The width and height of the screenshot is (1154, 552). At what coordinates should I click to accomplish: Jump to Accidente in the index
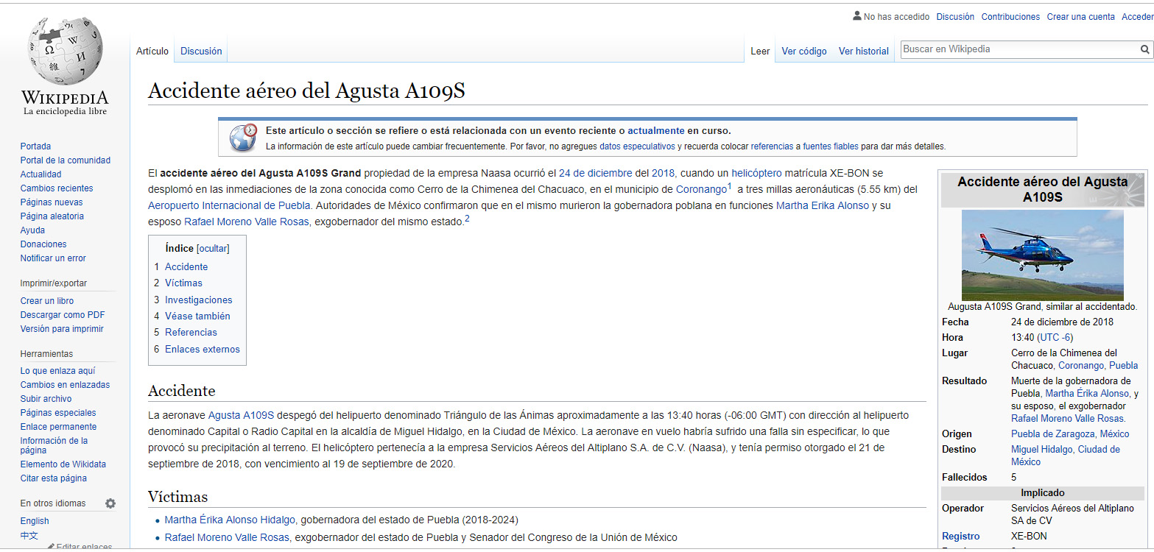coord(186,266)
